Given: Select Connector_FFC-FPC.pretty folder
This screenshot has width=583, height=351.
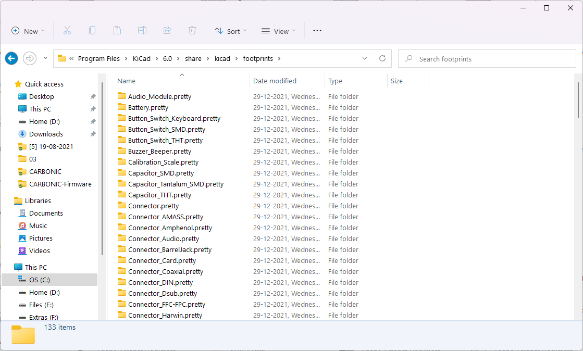Looking at the screenshot, I should click(x=167, y=304).
